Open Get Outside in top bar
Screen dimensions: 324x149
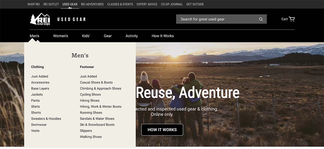195,4
